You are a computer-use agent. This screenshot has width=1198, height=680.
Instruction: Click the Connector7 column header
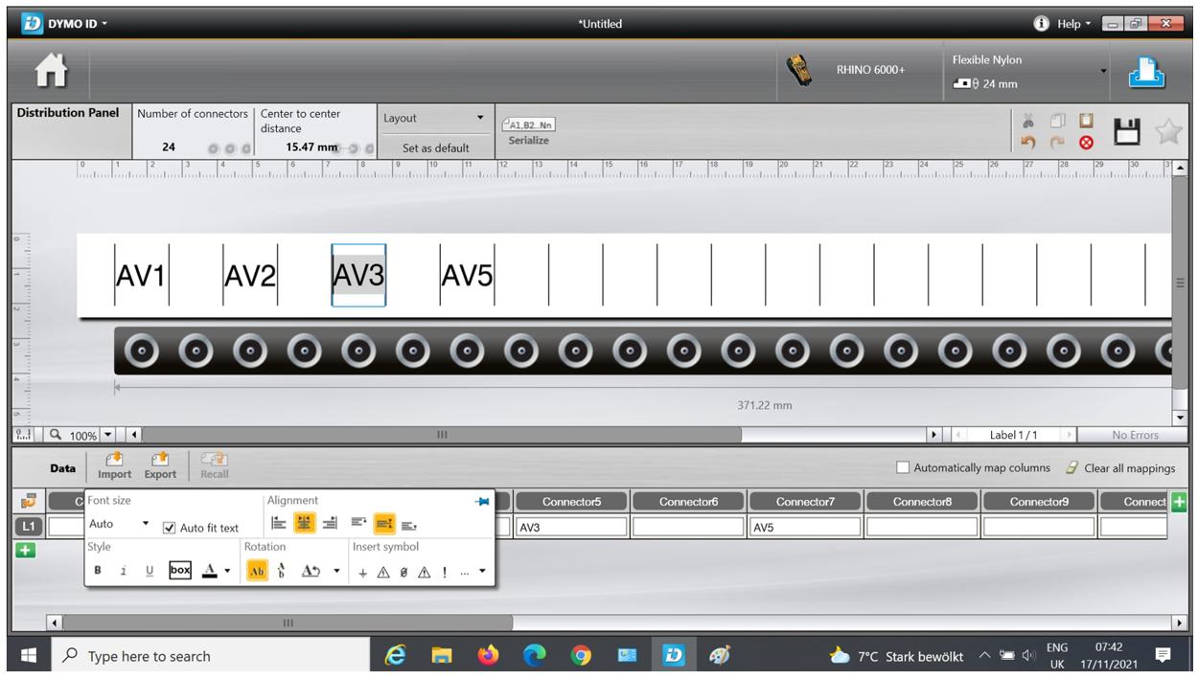pyautogui.click(x=805, y=501)
